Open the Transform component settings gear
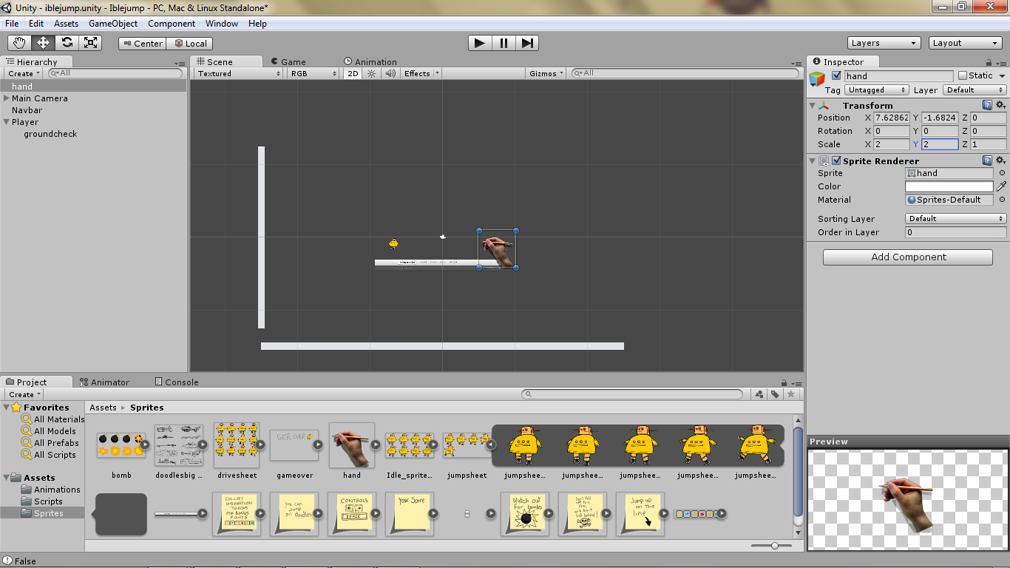Image resolution: width=1010 pixels, height=568 pixels. tap(1000, 105)
